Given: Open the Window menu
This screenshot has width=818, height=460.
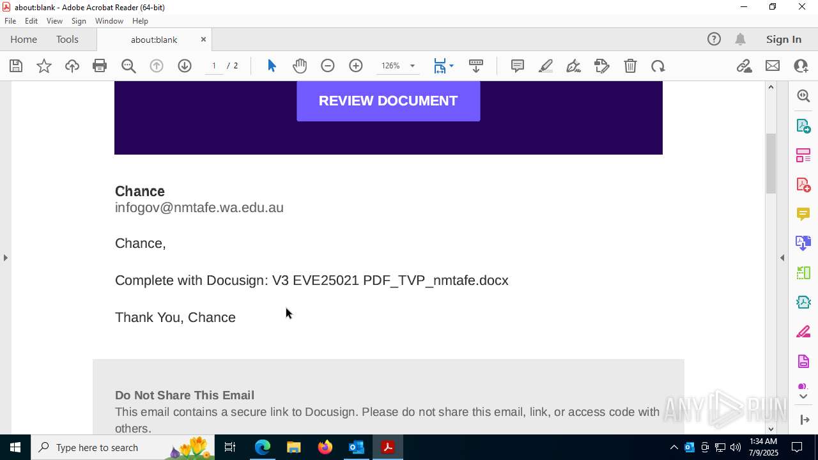Looking at the screenshot, I should coord(109,21).
